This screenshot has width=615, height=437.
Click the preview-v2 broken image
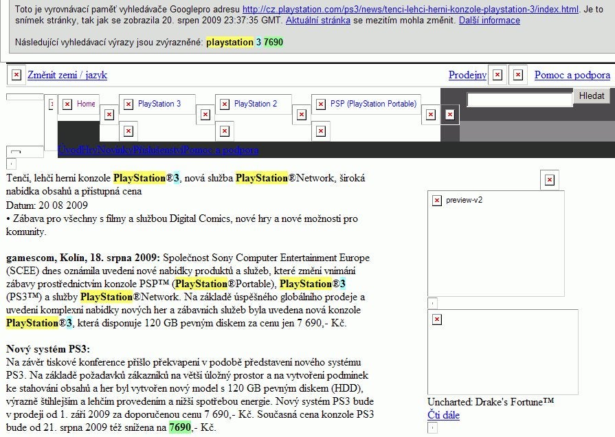point(495,244)
